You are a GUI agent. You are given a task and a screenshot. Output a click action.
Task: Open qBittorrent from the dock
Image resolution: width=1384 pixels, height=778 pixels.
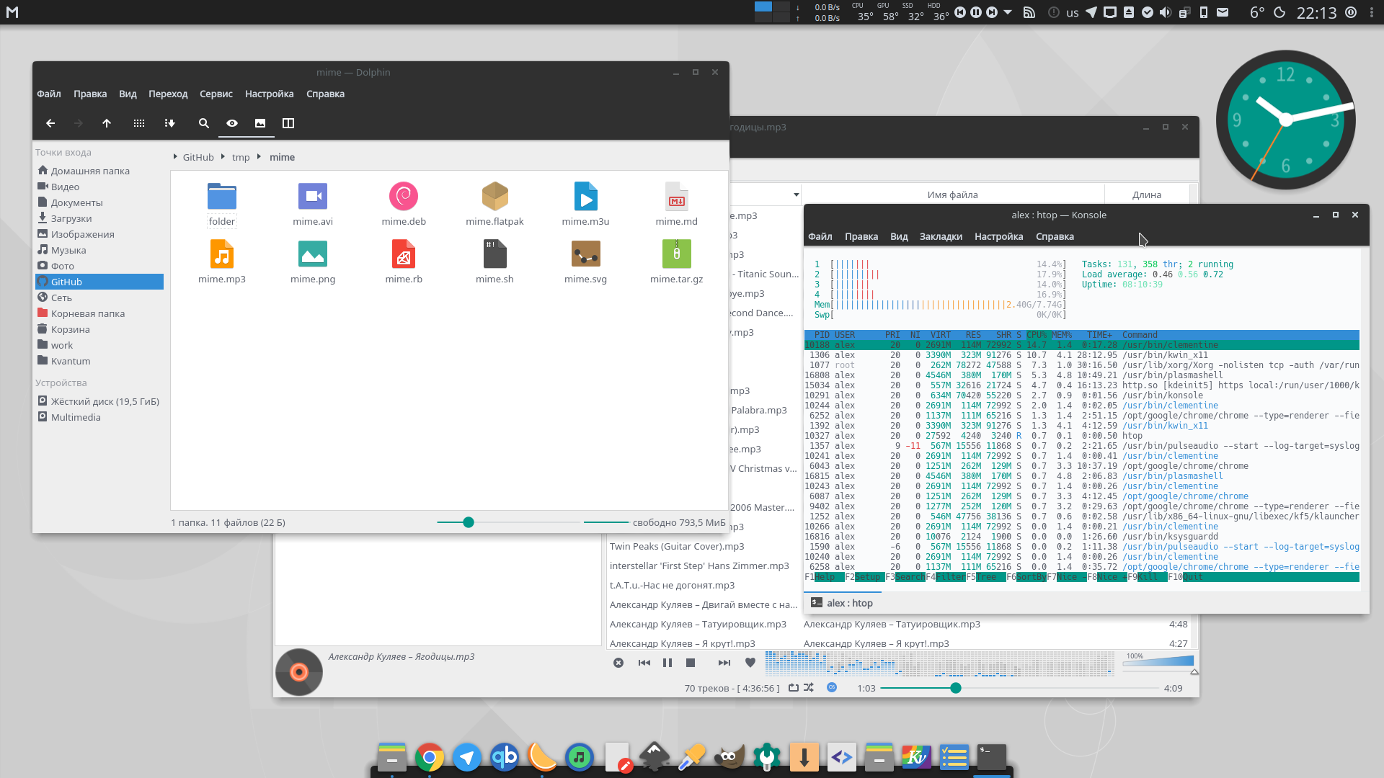point(505,757)
